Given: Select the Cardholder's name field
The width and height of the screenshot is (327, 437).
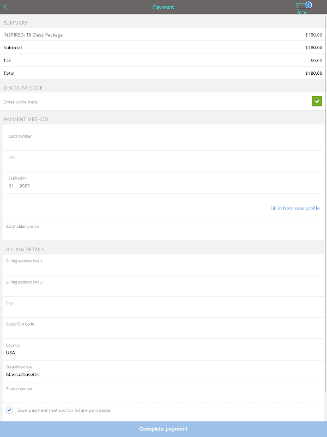Looking at the screenshot, I should pyautogui.click(x=163, y=233).
